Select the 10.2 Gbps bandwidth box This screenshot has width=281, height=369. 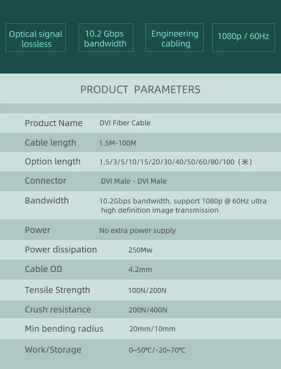tap(106, 38)
